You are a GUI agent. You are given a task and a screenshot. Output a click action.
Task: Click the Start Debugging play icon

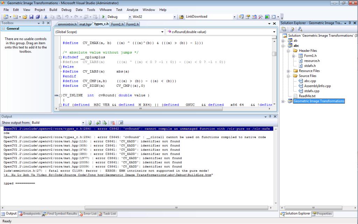coord(103,16)
